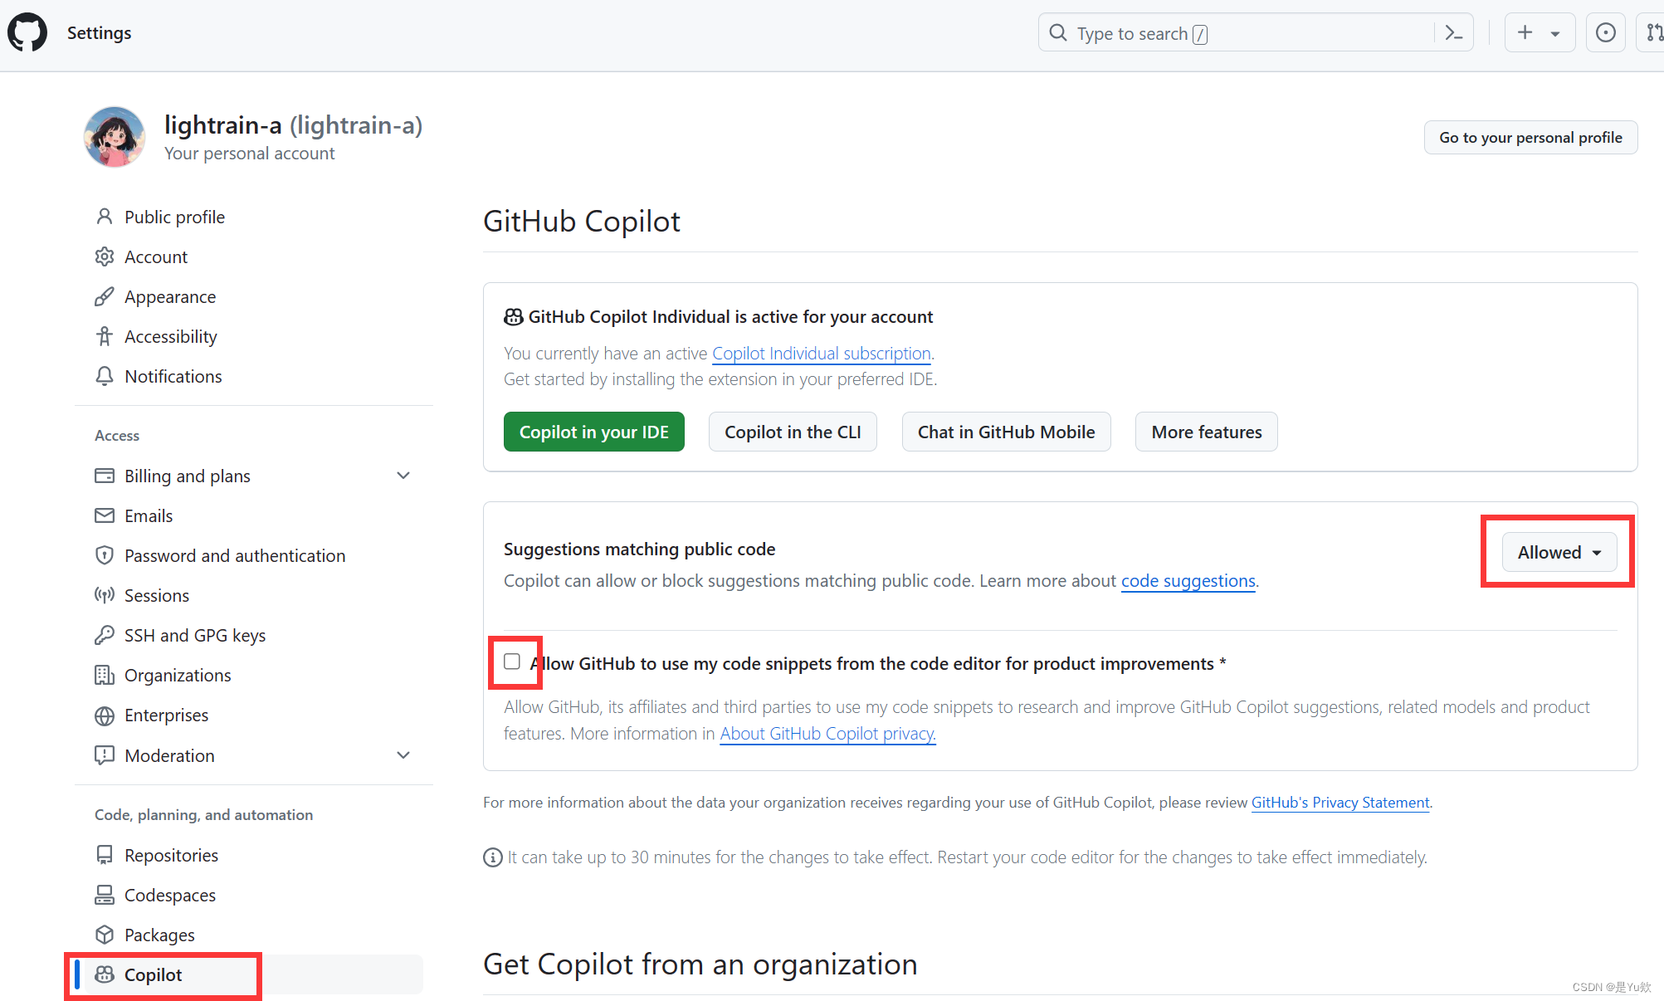Click the lightrain-a avatar image
This screenshot has height=1001, width=1664.
click(115, 137)
